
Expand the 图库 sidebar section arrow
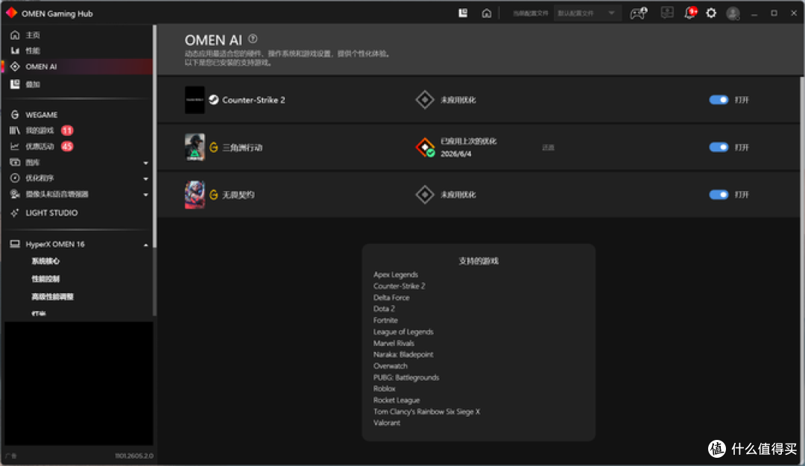point(146,163)
